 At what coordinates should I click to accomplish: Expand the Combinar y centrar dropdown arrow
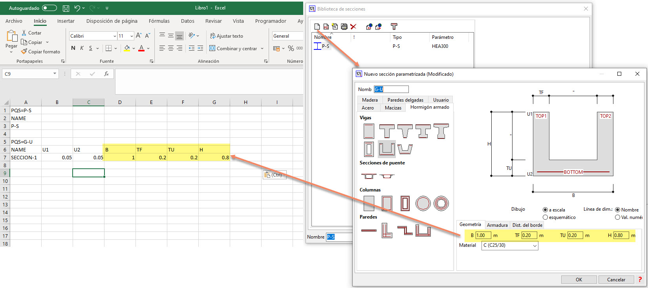tap(263, 49)
